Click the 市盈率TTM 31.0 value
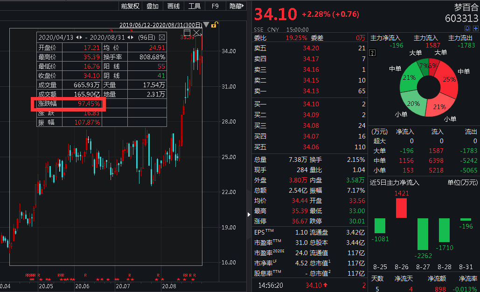 tap(301, 243)
